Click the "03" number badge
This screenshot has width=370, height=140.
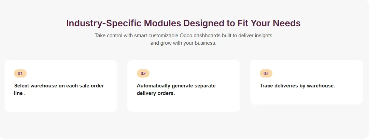click(266, 73)
